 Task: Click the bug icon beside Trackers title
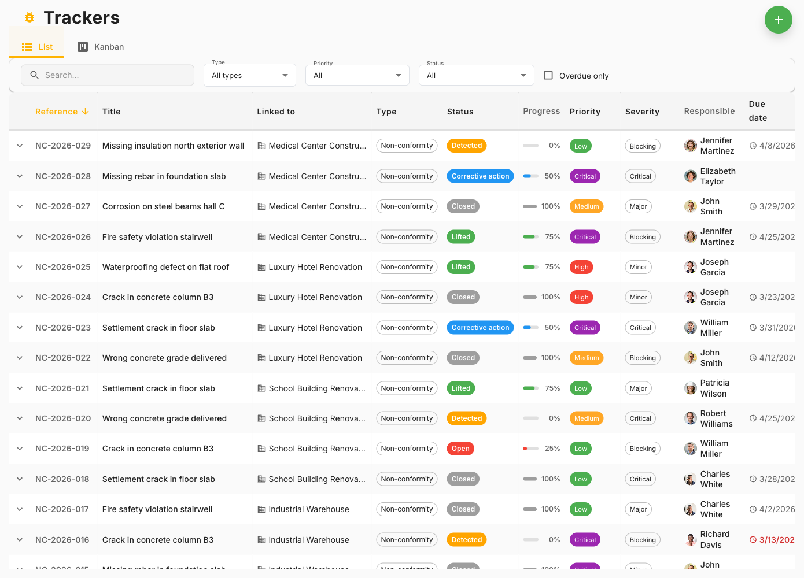[29, 18]
